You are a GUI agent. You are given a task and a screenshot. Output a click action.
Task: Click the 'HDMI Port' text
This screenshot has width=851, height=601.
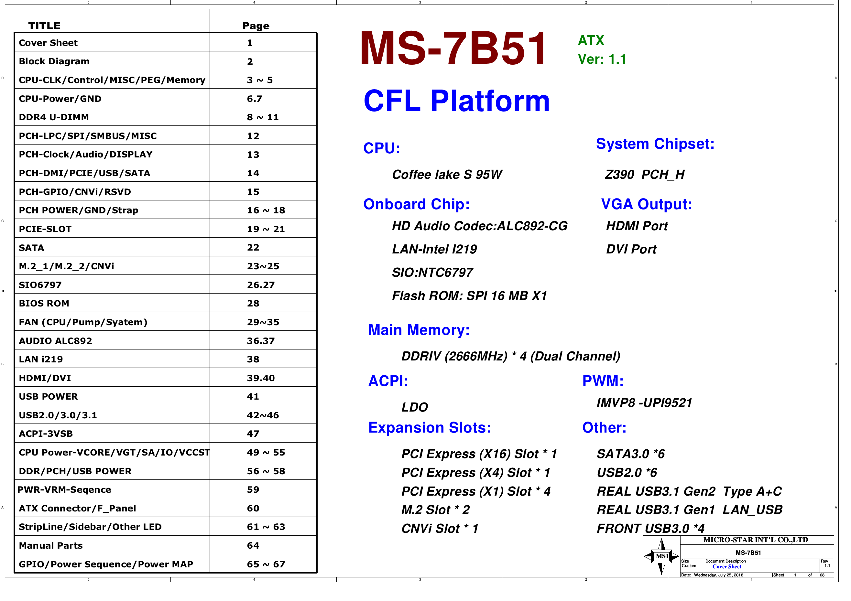(637, 226)
